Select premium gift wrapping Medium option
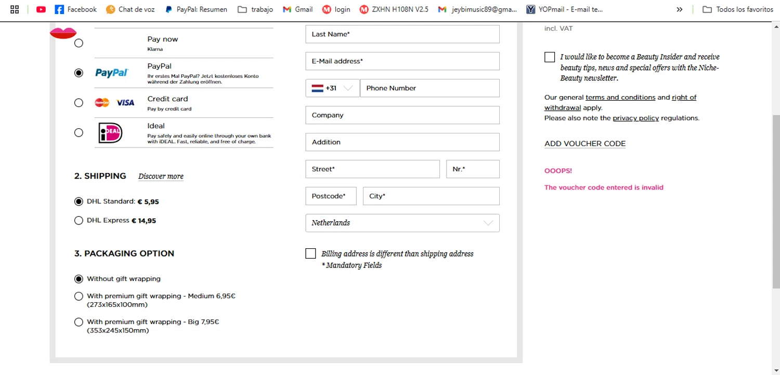This screenshot has width=780, height=375. [79, 296]
